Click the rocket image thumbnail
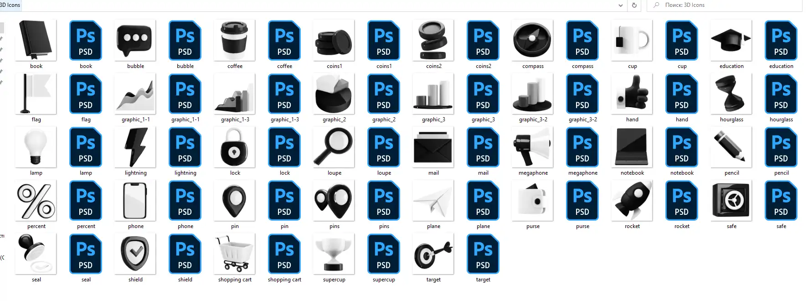The height and width of the screenshot is (301, 808). [x=632, y=200]
